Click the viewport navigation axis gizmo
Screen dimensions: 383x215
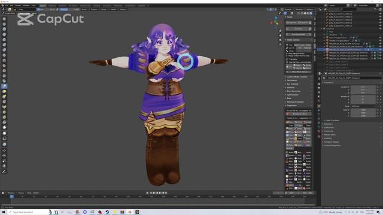[x=276, y=22]
